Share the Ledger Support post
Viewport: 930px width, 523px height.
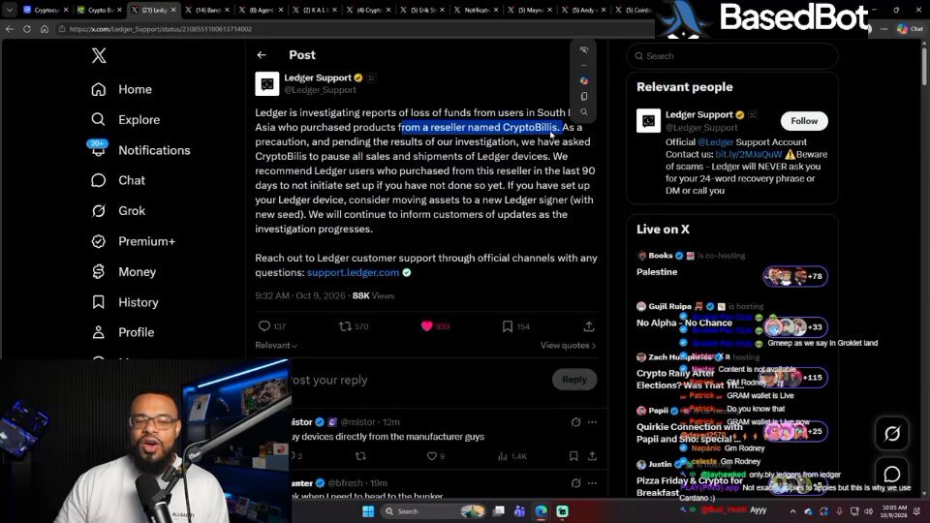(x=588, y=326)
